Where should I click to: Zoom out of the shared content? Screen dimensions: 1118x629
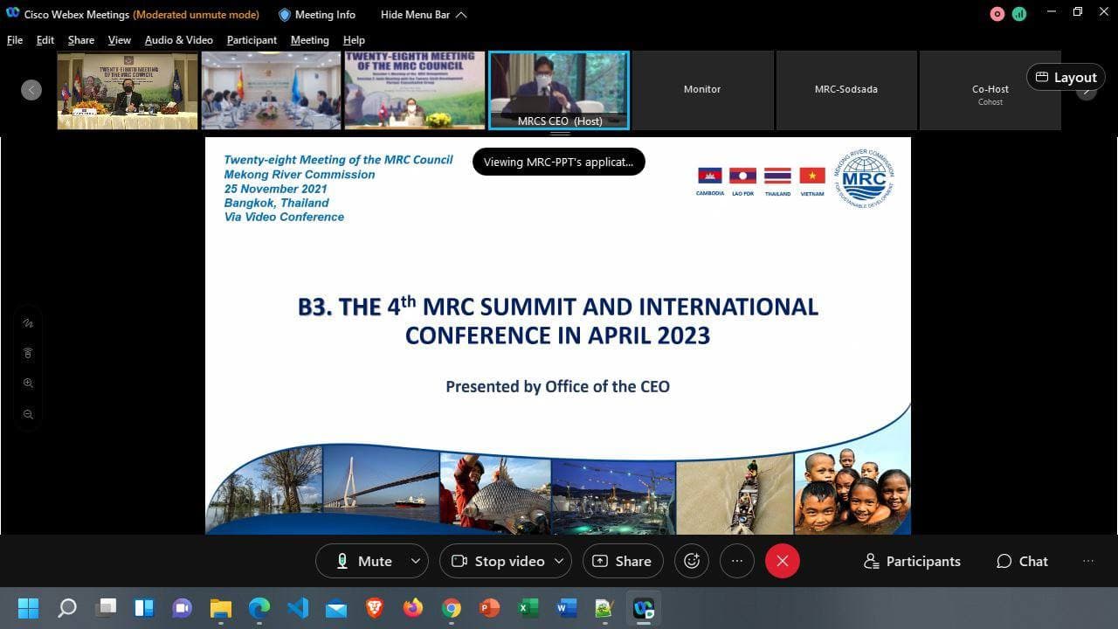[x=28, y=414]
